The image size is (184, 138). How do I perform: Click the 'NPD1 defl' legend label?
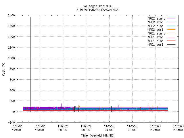pyautogui.click(x=156, y=45)
